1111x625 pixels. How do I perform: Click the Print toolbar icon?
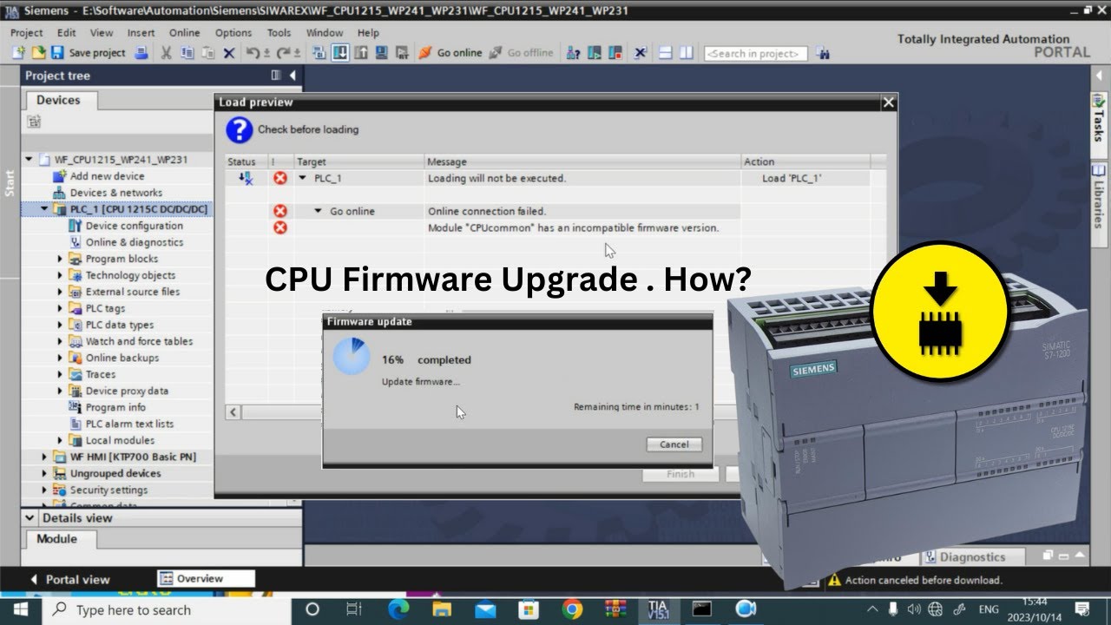[x=142, y=53]
